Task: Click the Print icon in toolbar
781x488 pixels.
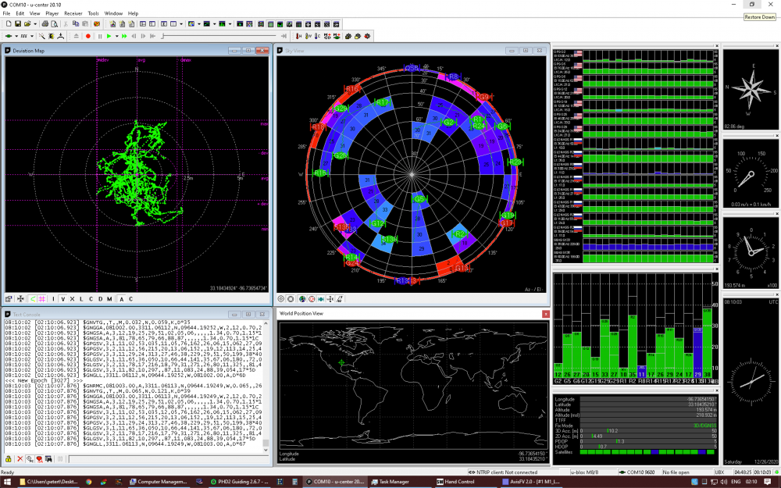Action: click(x=45, y=24)
